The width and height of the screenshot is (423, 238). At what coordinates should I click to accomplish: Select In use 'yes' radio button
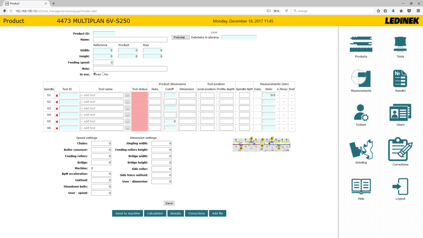click(x=95, y=74)
